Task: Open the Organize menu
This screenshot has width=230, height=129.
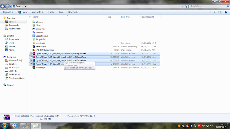Action: point(8,12)
